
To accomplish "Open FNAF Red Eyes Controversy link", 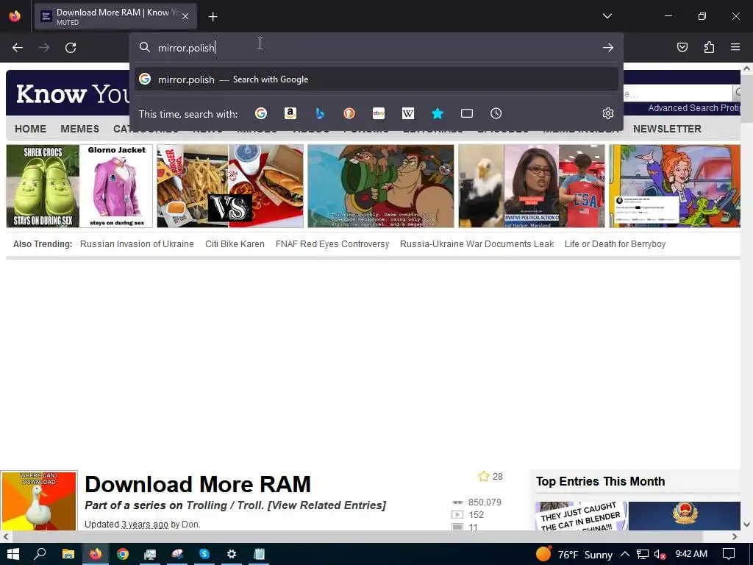I will (x=332, y=244).
